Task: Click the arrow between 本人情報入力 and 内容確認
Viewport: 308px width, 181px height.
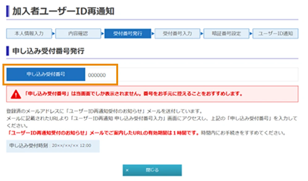Action: (x=53, y=34)
